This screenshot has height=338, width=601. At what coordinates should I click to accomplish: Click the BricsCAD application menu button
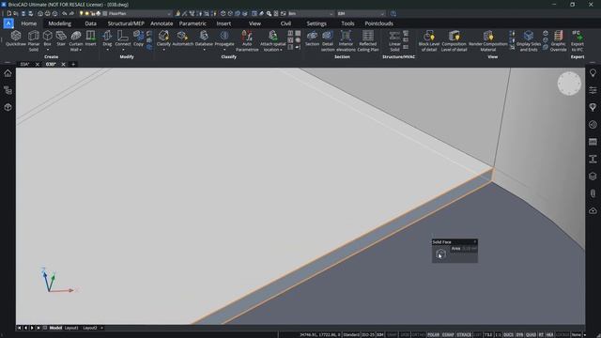[x=8, y=23]
